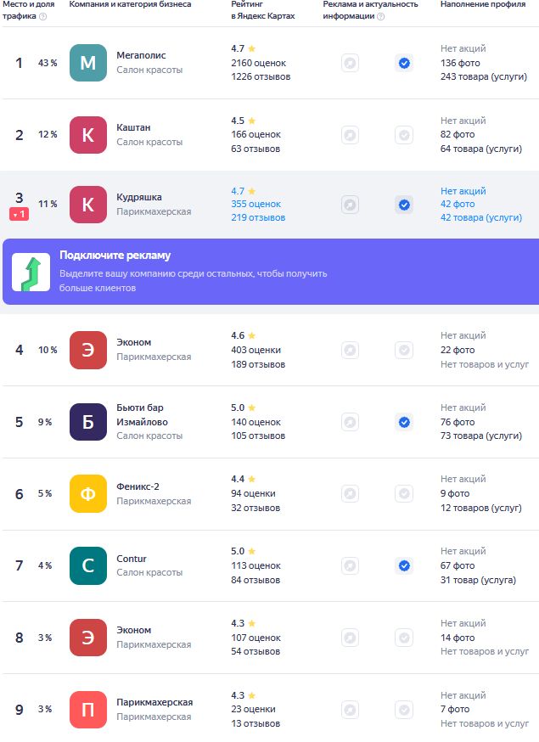Click the advertising icon in the Кудряшка row
Viewport: 539px width, 742px height.
[351, 205]
